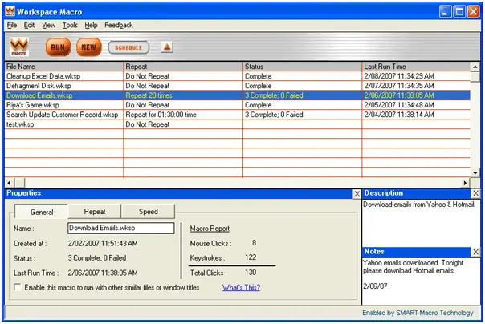
Task: Open the Help menu
Action: pyautogui.click(x=91, y=26)
